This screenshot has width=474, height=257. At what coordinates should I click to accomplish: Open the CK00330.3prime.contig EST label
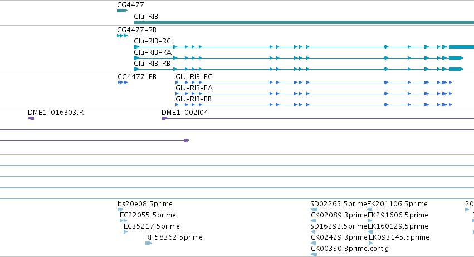pyautogui.click(x=350, y=249)
